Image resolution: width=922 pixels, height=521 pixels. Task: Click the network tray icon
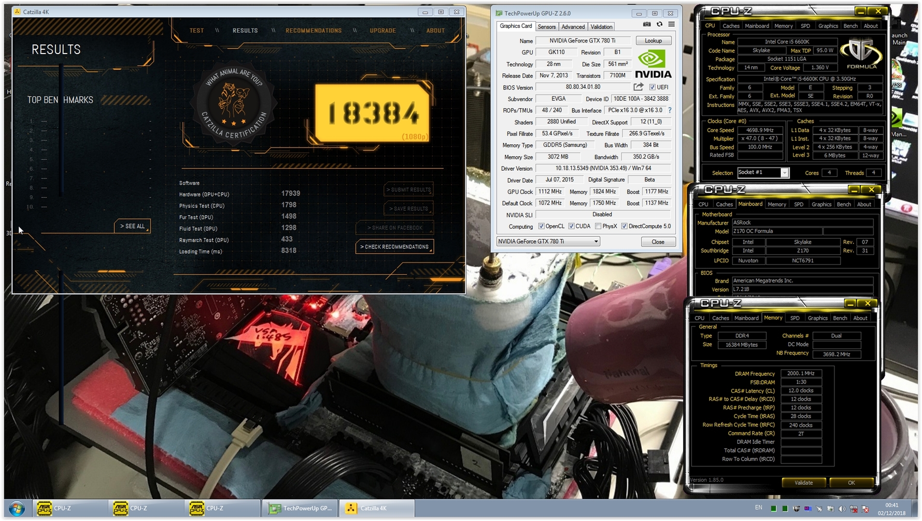(853, 509)
